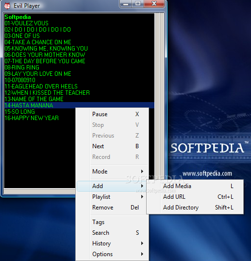The image size is (251, 261).
Task: Choose Pause from the context menu
Action: 112,114
